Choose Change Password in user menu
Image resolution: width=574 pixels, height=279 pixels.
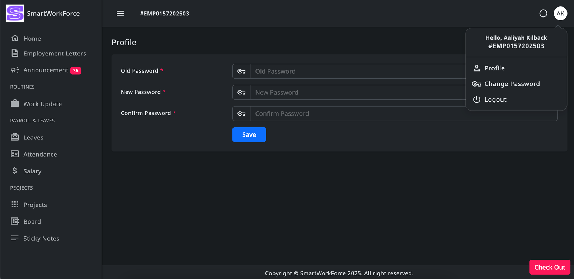512,84
